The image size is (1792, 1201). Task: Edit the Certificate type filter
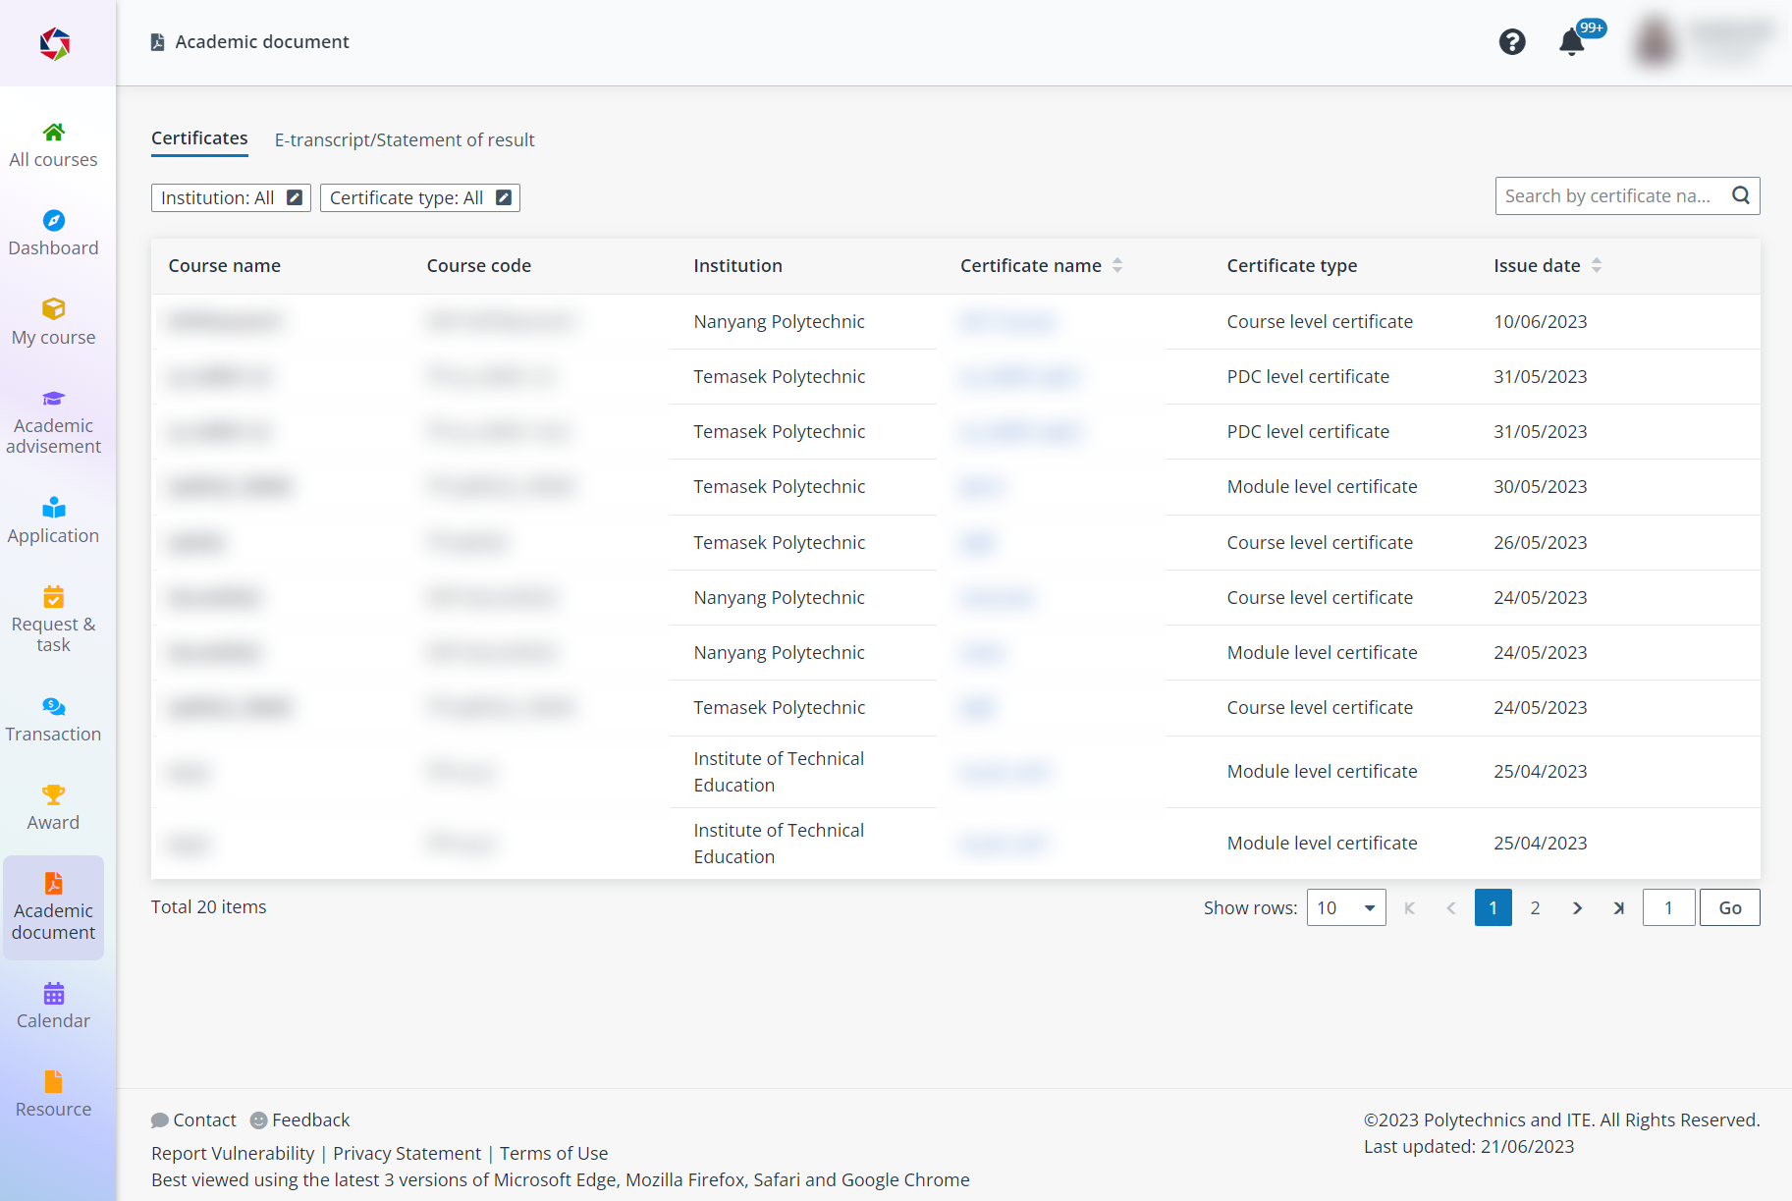[x=504, y=197]
